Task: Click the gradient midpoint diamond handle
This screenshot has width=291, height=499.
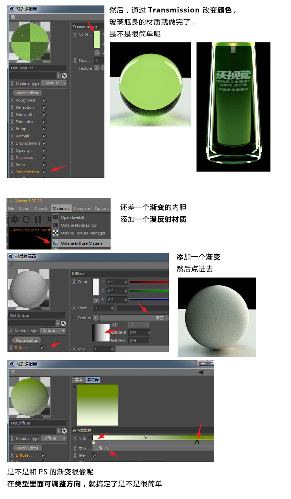Action: (x=145, y=437)
